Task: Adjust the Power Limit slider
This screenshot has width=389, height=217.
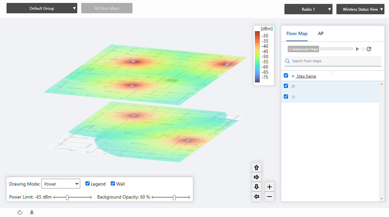Action: pyautogui.click(x=67, y=197)
